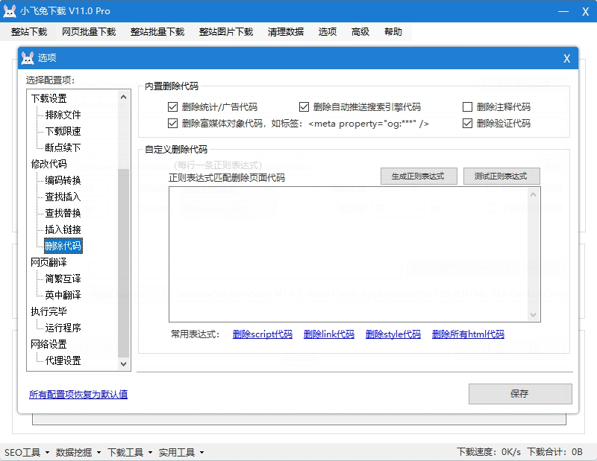Uncheck 删除自动推送搜索引擎代码 checkbox
This screenshot has width=597, height=461.
pos(304,106)
